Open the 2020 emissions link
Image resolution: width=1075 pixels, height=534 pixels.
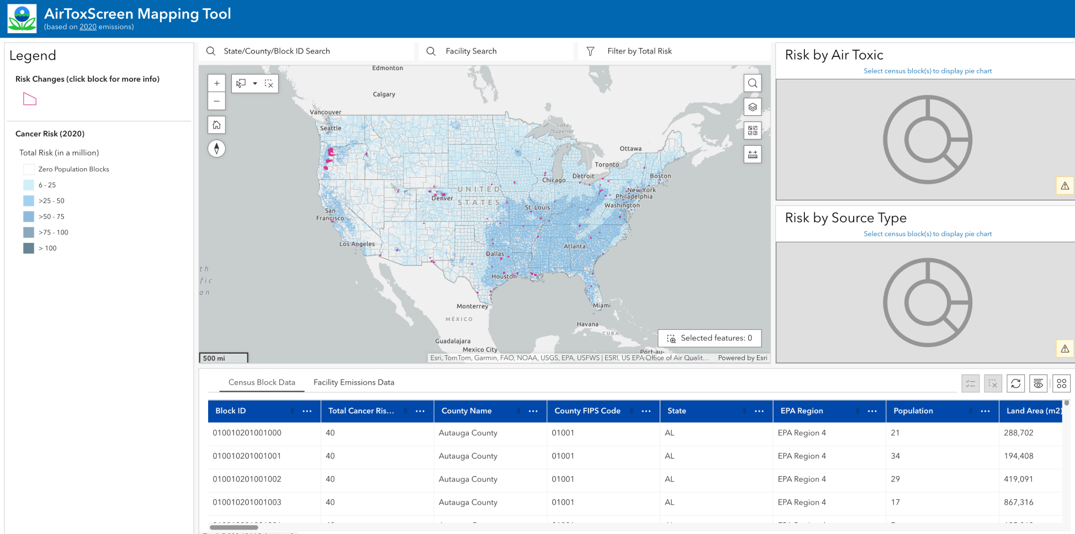pyautogui.click(x=88, y=26)
